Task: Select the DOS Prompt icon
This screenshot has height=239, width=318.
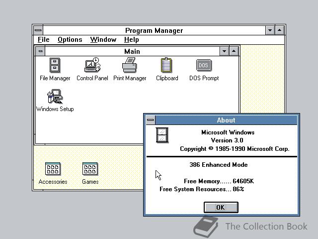Action: [204, 65]
